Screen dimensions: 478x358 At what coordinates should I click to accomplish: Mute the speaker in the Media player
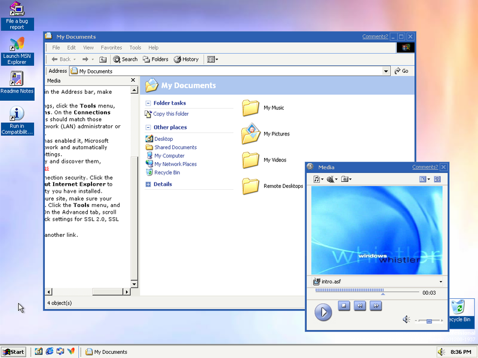point(406,319)
